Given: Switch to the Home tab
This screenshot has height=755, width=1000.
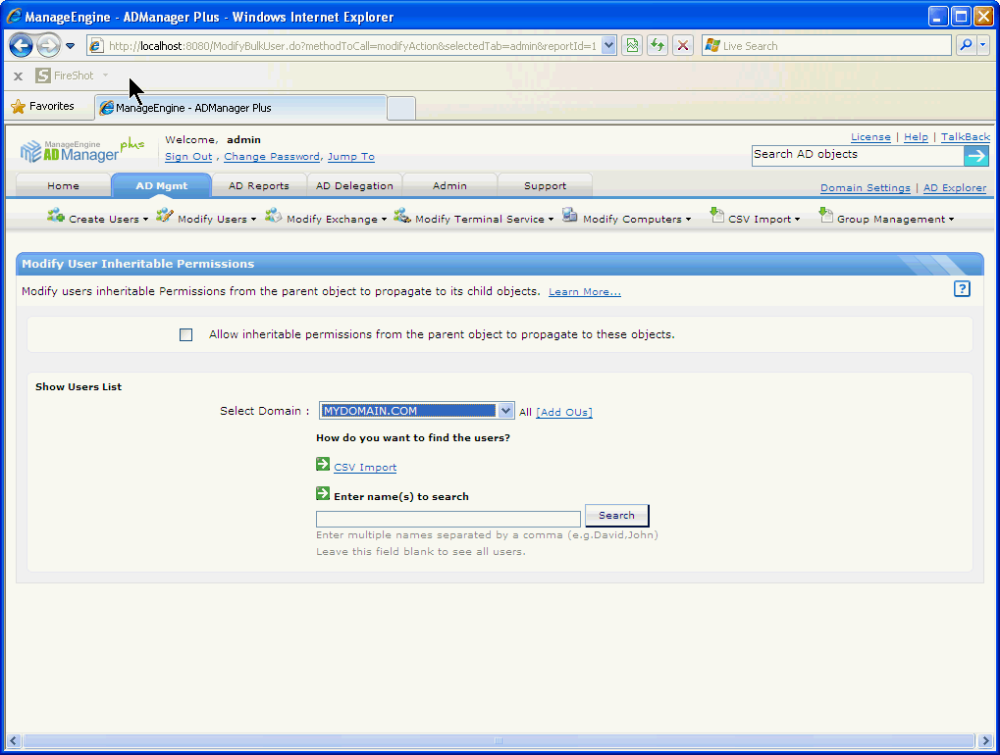Looking at the screenshot, I should (x=63, y=185).
